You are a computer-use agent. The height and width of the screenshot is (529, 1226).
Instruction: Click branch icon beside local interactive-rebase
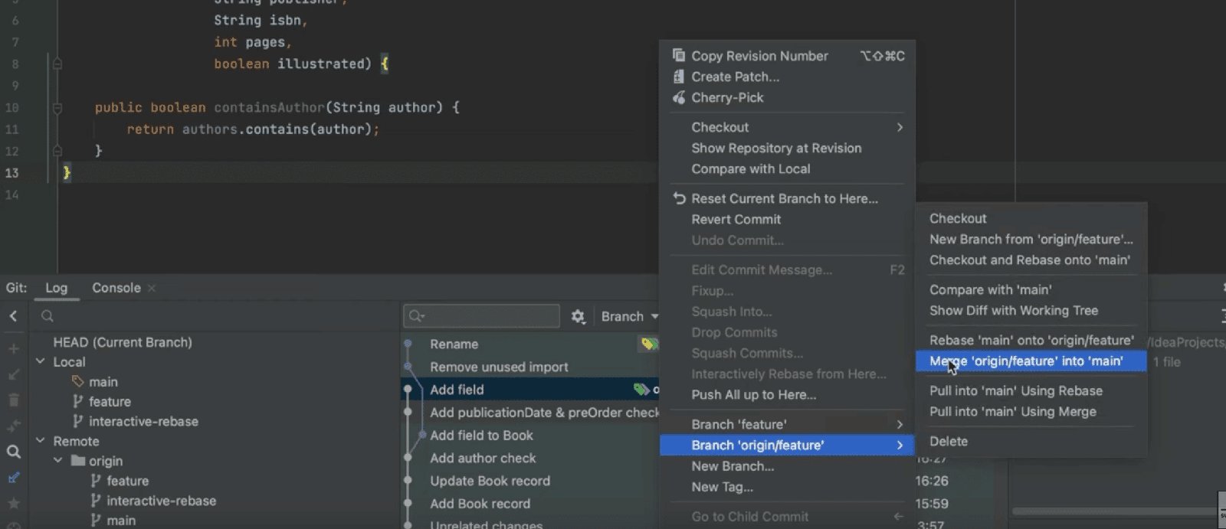[x=77, y=421]
